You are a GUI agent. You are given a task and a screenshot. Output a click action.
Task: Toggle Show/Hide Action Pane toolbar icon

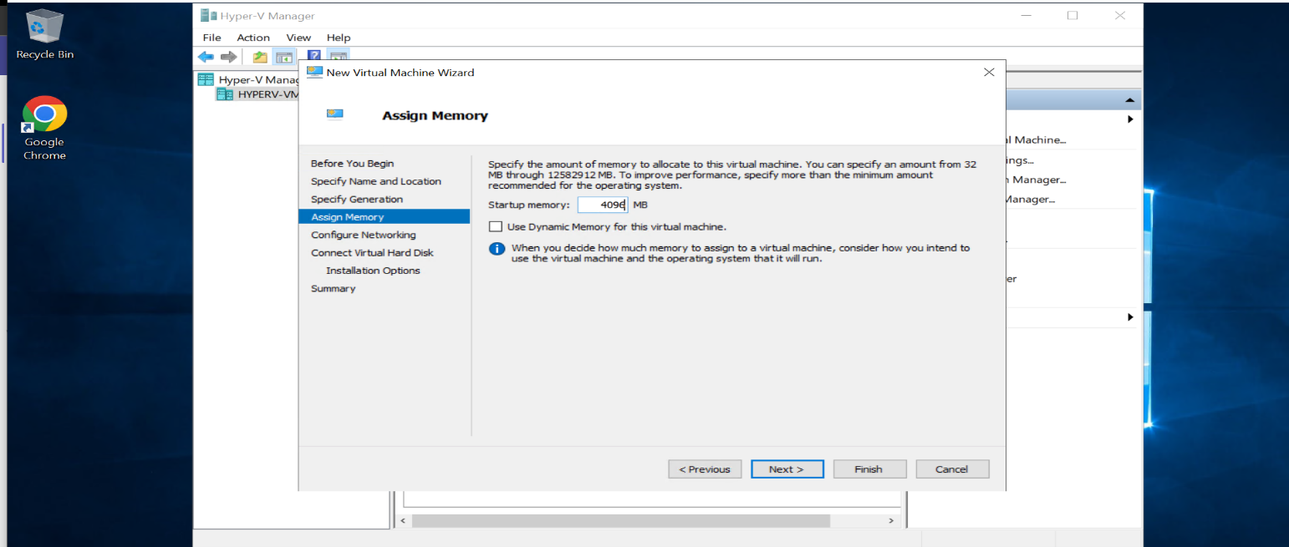tap(338, 57)
